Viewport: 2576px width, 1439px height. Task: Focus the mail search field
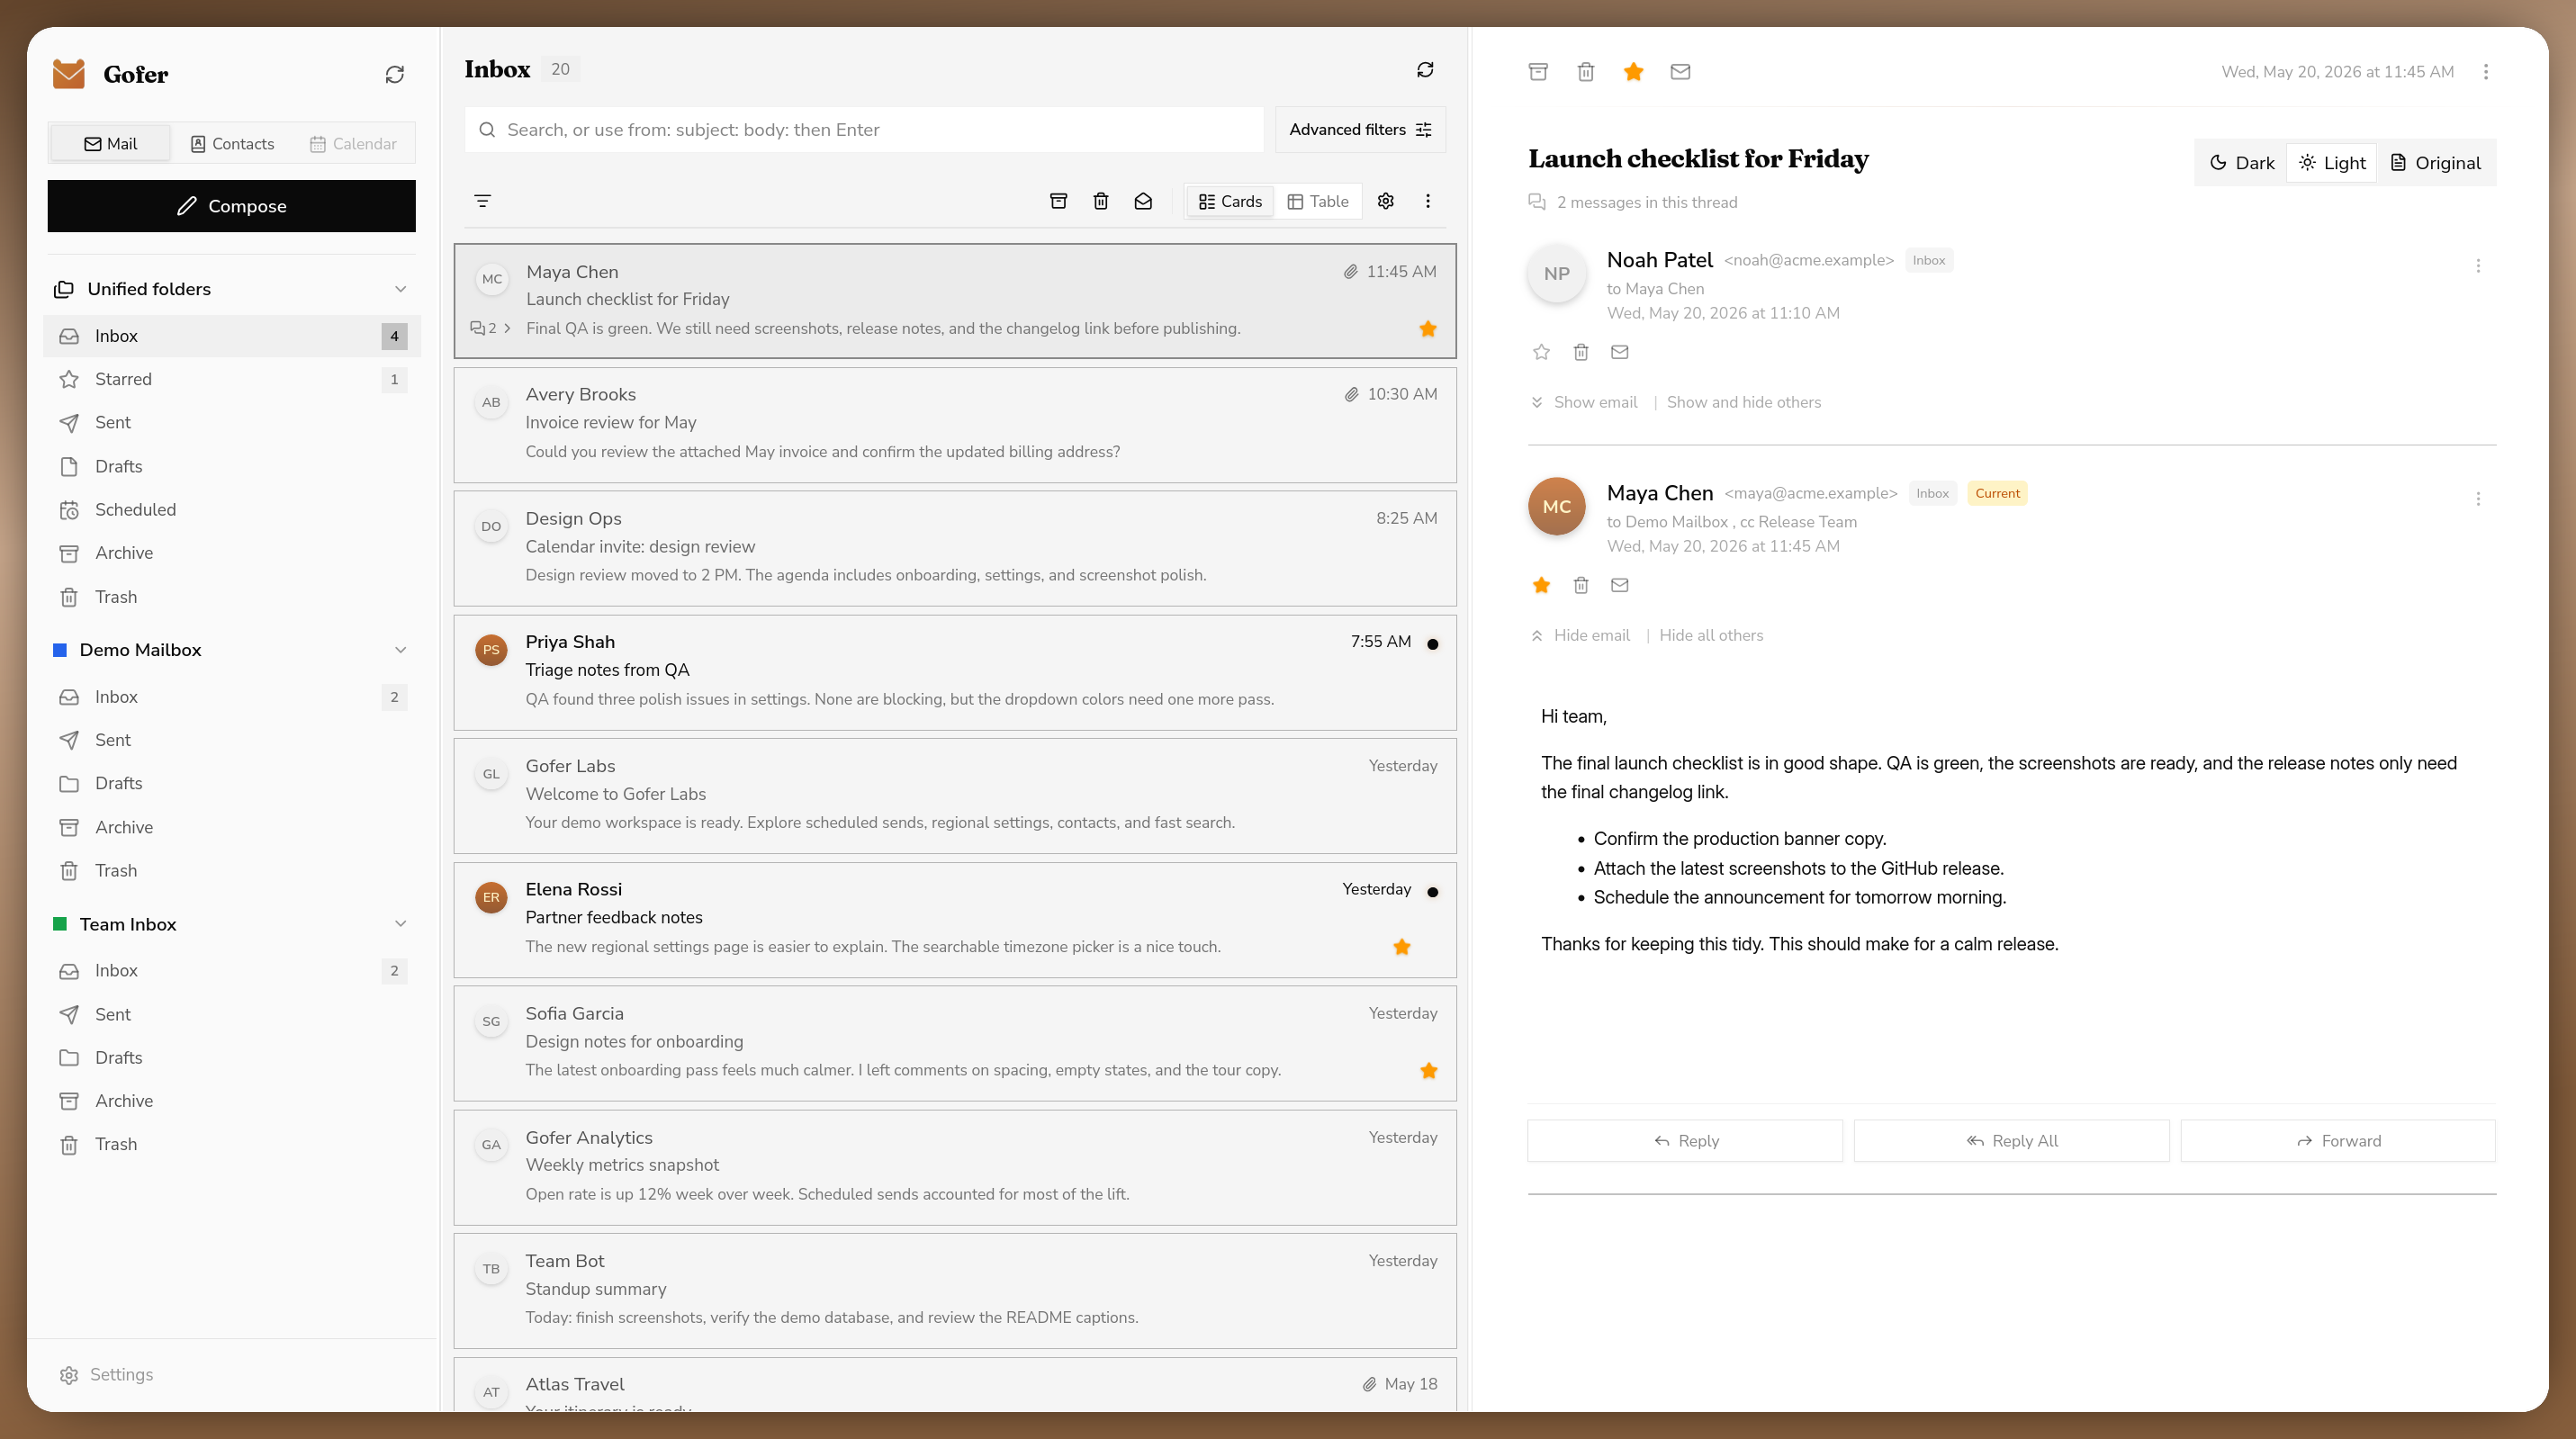point(864,130)
